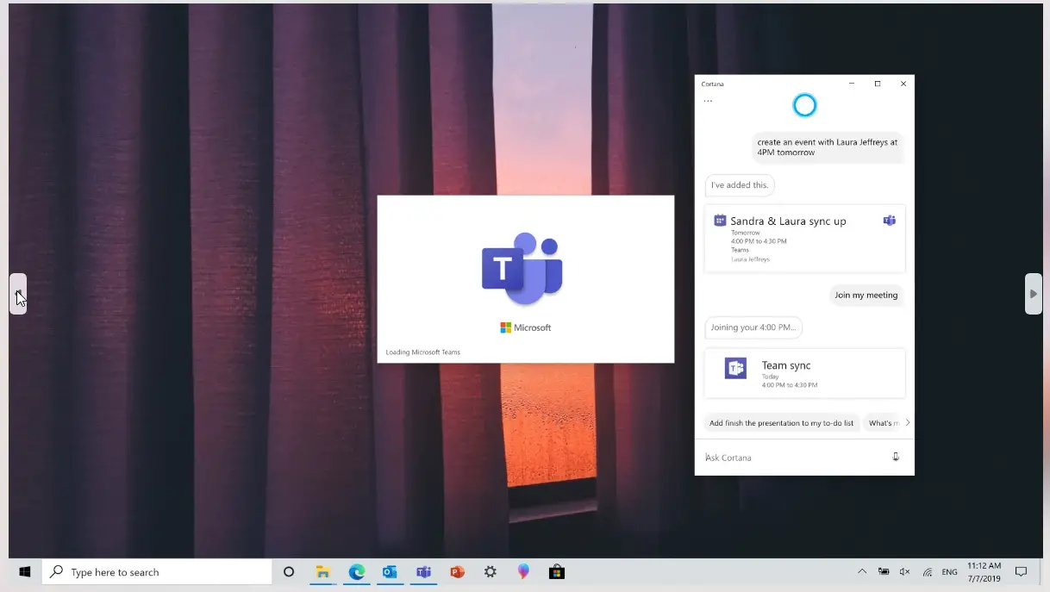
Task: Click the "Join my meeting" message bubble
Action: point(866,295)
